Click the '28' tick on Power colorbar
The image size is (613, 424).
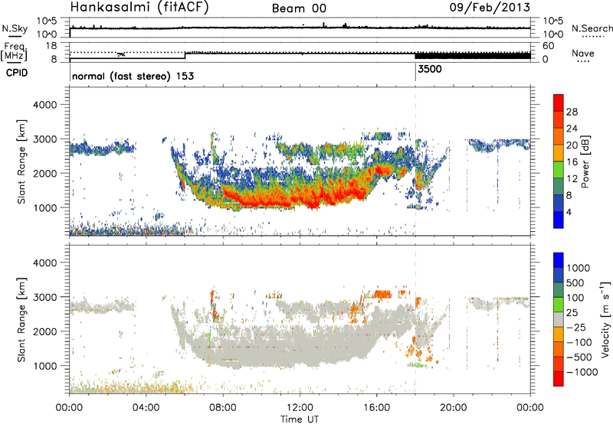tap(572, 112)
